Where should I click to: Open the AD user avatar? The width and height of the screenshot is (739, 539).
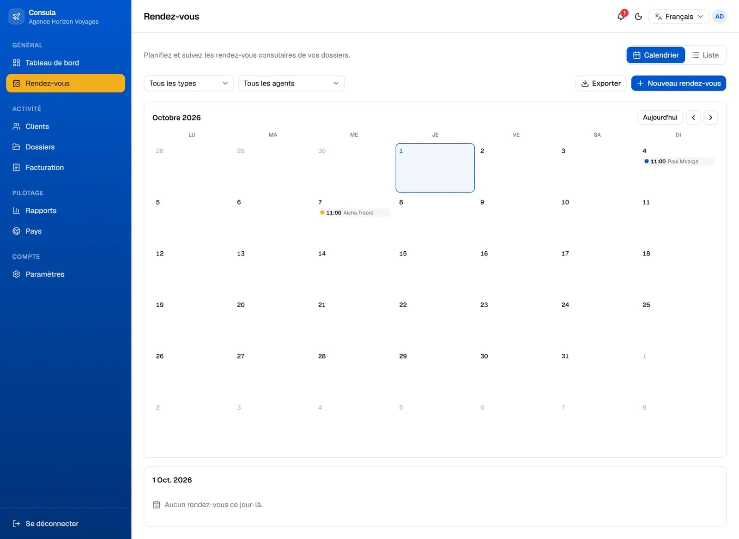tap(719, 17)
